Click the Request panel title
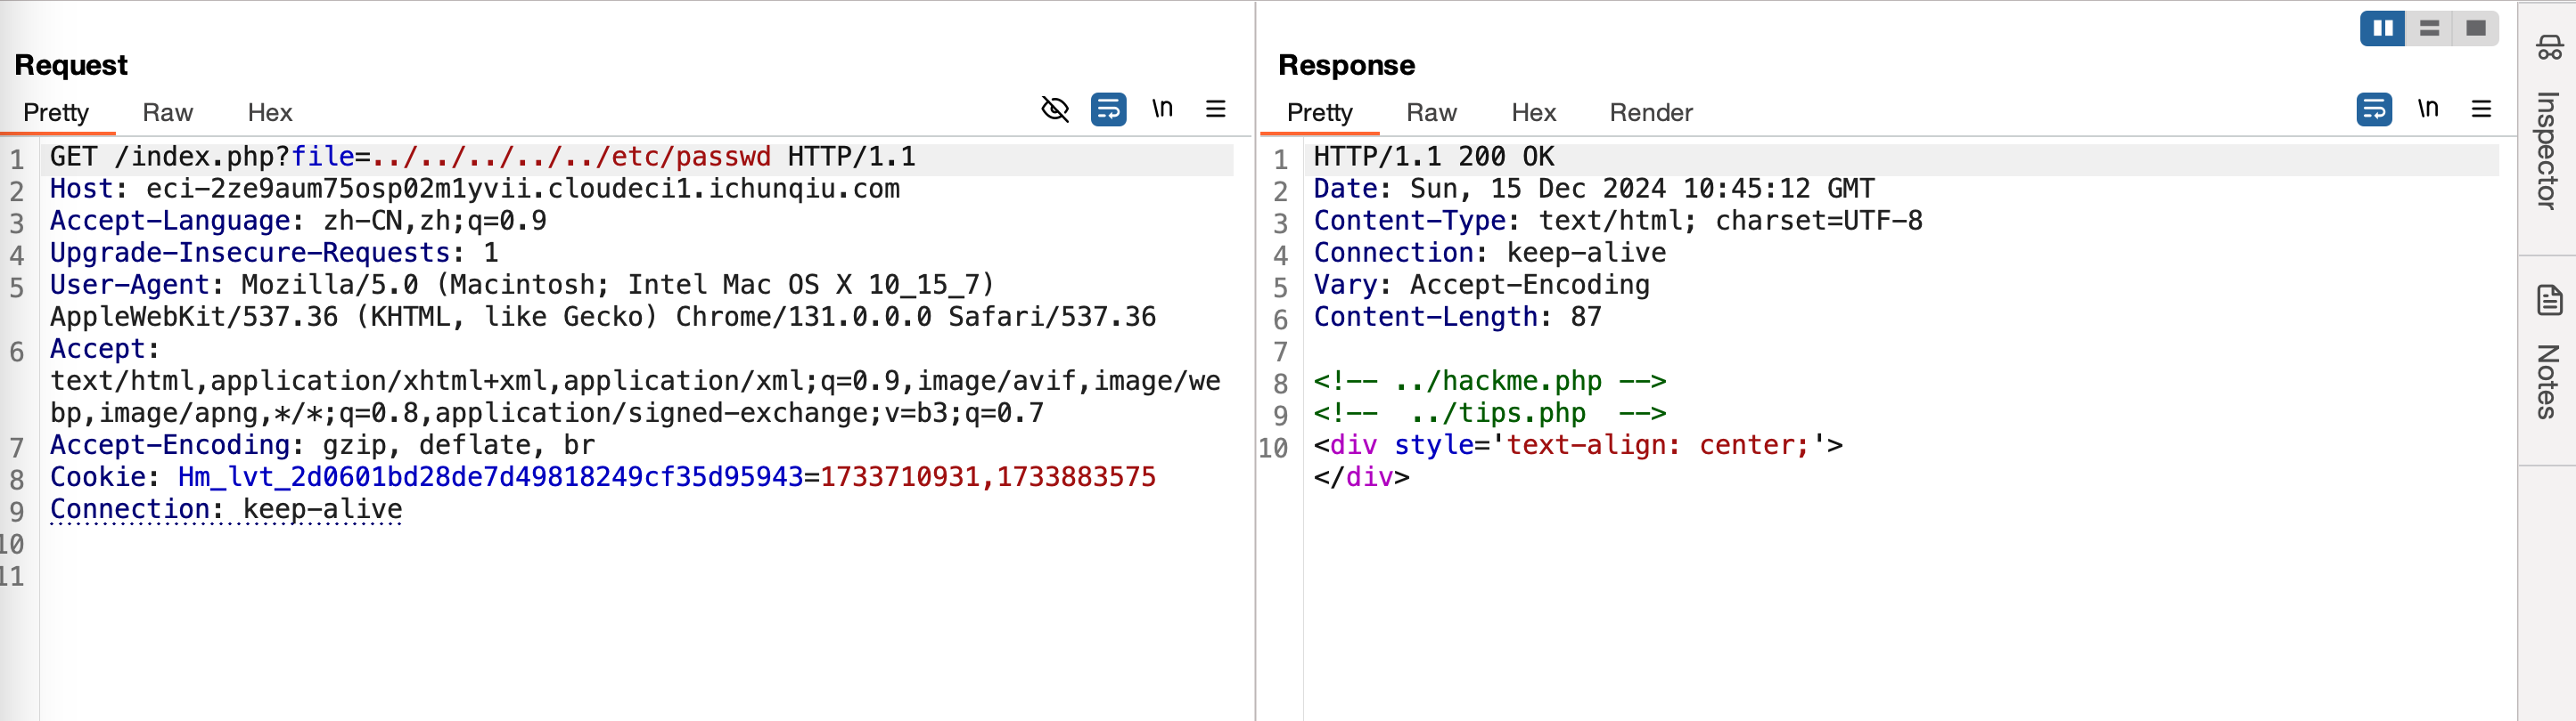The height and width of the screenshot is (721, 2576). click(x=71, y=65)
